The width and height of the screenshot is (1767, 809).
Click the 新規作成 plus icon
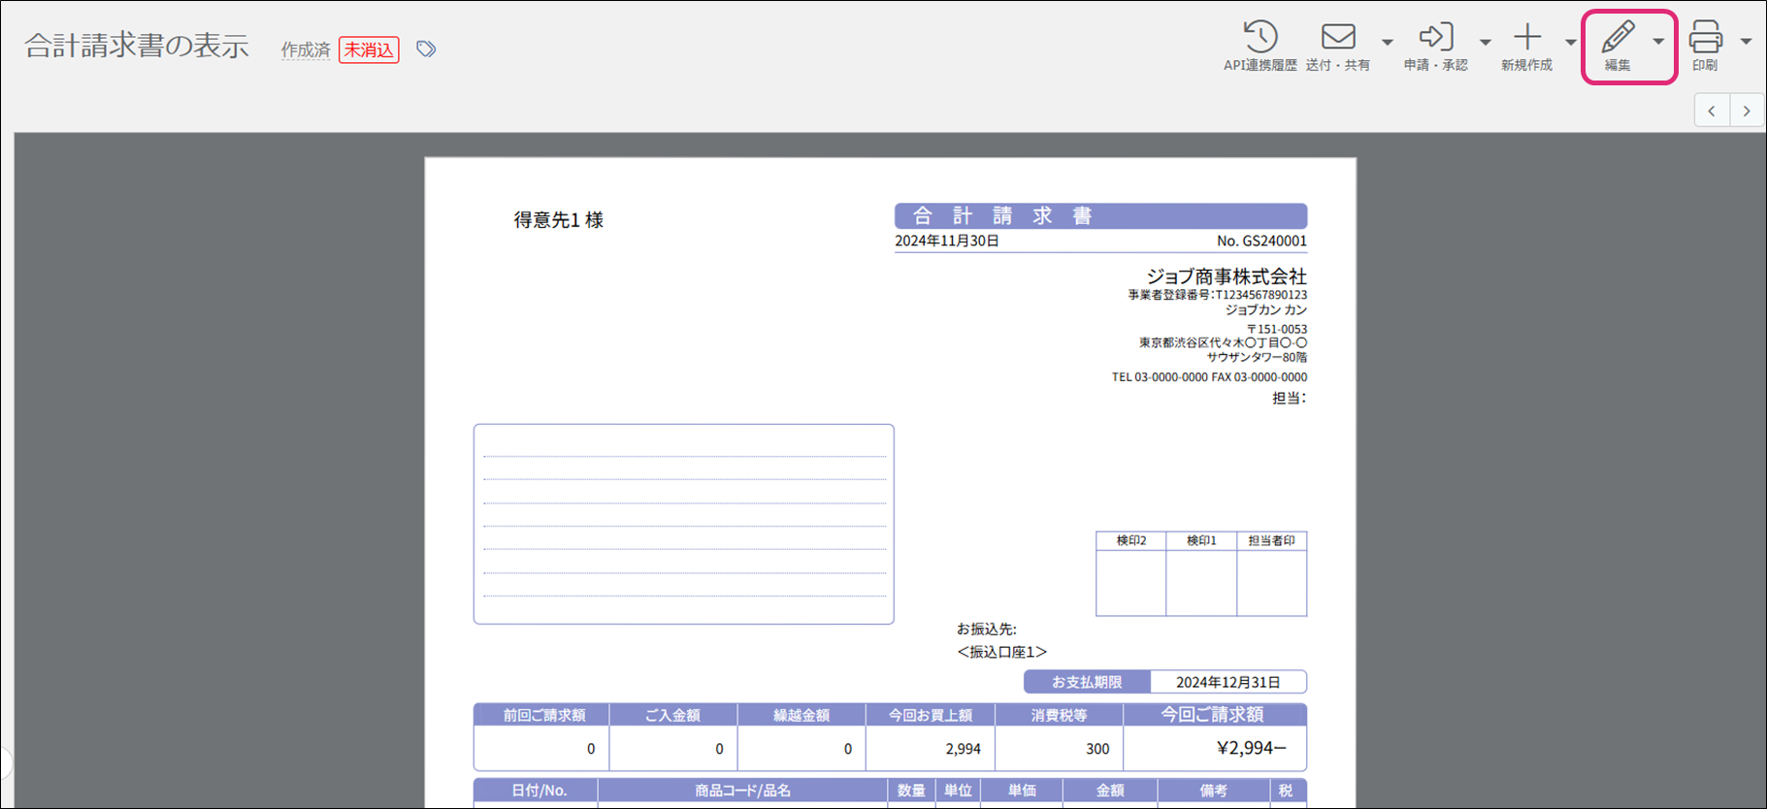pos(1527,38)
